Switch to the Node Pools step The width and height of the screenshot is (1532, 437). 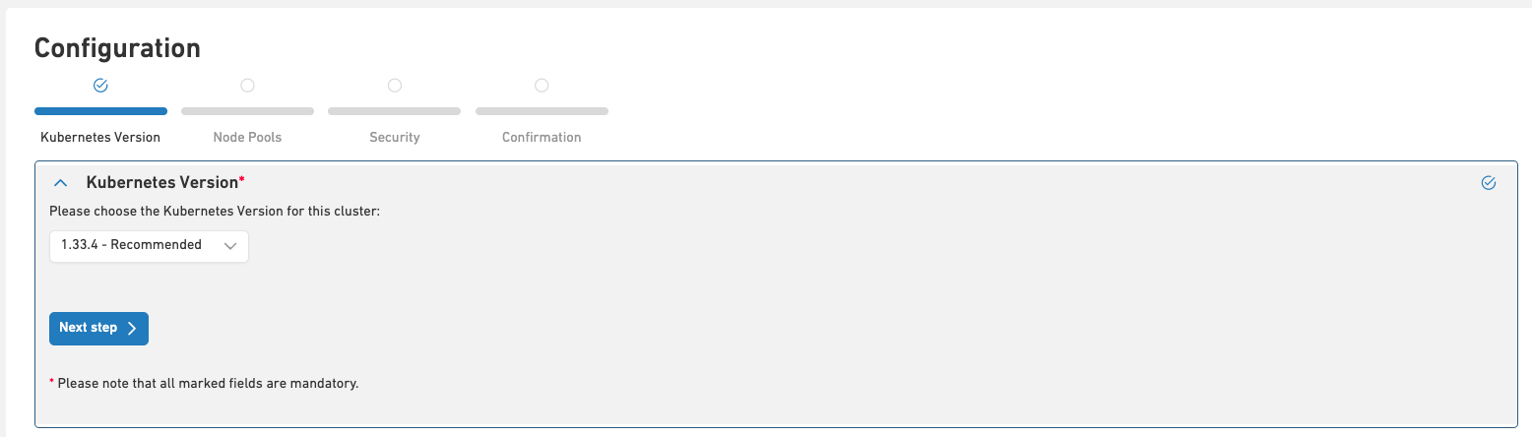[x=247, y=137]
